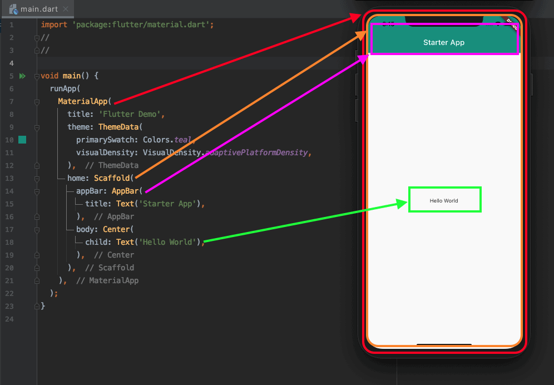Image resolution: width=554 pixels, height=385 pixels.
Task: Click the Dart file icon on main.dart tab
Action: click(x=13, y=9)
